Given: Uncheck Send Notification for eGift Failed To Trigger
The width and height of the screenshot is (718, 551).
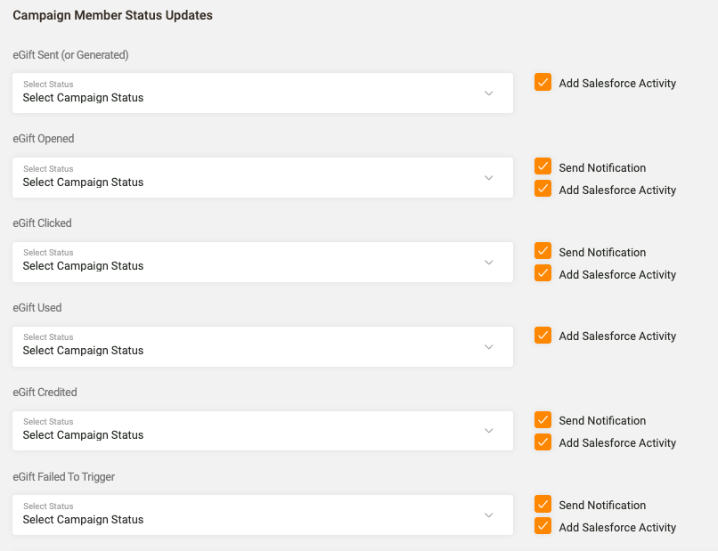Looking at the screenshot, I should pyautogui.click(x=543, y=504).
